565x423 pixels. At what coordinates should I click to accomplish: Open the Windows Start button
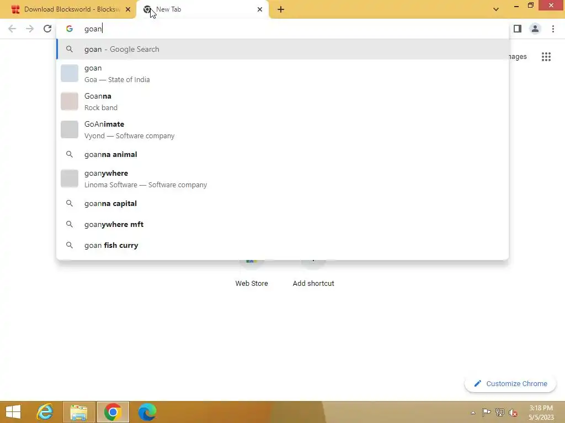pyautogui.click(x=13, y=412)
